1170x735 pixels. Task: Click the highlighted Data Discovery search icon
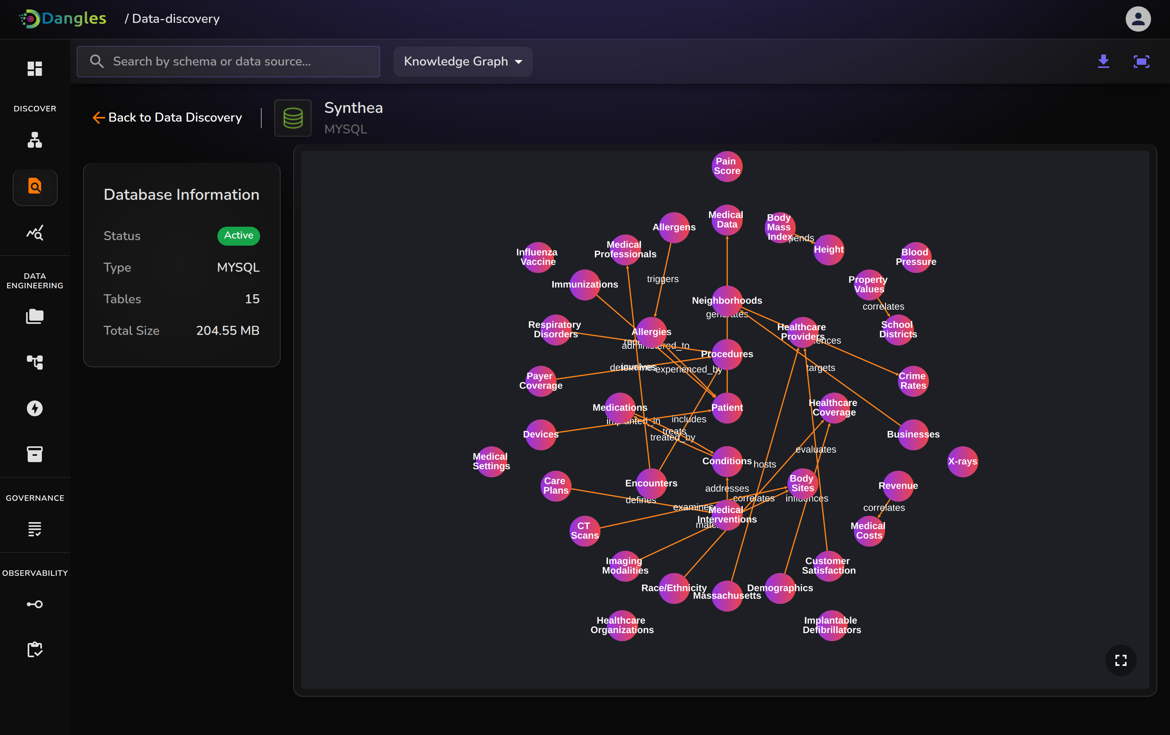[x=34, y=187]
